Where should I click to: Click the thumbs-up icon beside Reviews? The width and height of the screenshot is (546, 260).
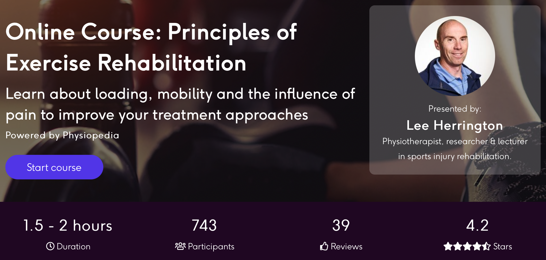pos(324,246)
